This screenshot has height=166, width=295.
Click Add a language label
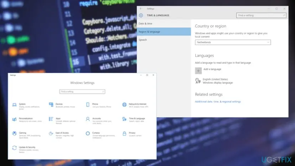pyautogui.click(x=212, y=69)
